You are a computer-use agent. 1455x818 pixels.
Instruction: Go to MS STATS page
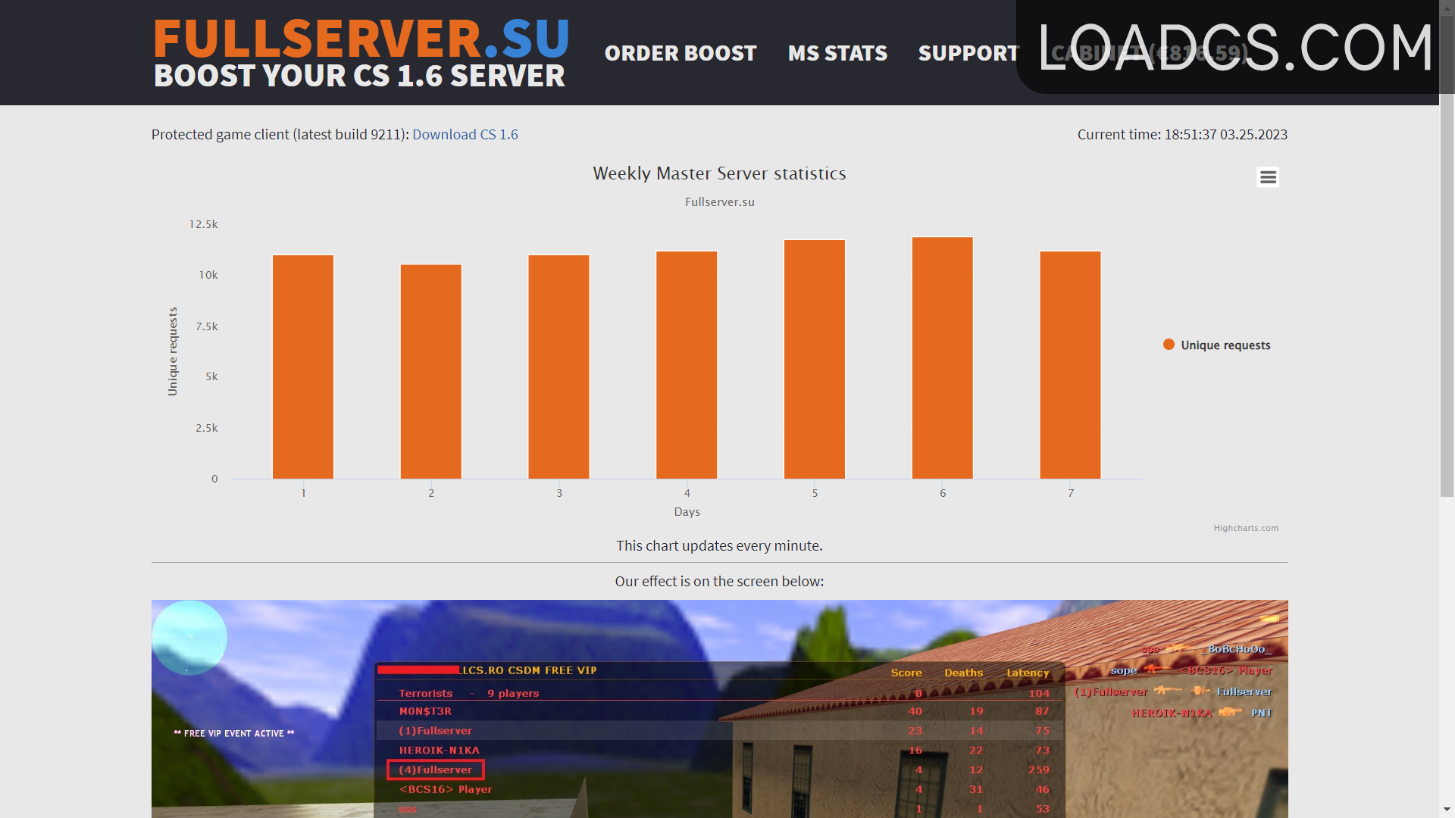(x=837, y=53)
